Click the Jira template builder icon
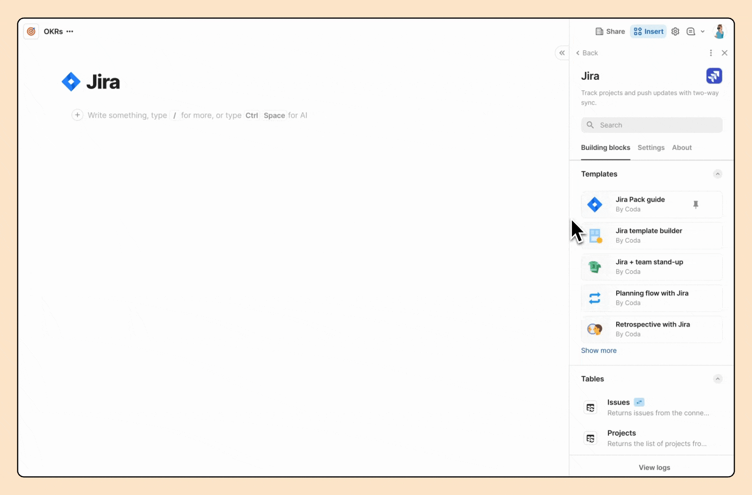The image size is (752, 495). [595, 236]
